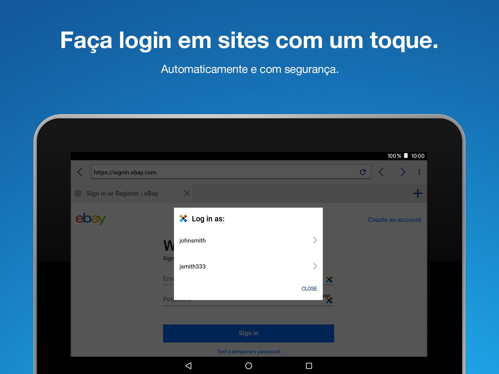
Task: Tap the Android home circle button
Action: click(x=249, y=366)
